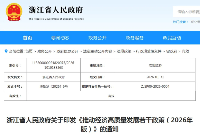200x135 pixels.
Task: Go to 政务公开 in the breadcrumb
Action: coord(45,51)
